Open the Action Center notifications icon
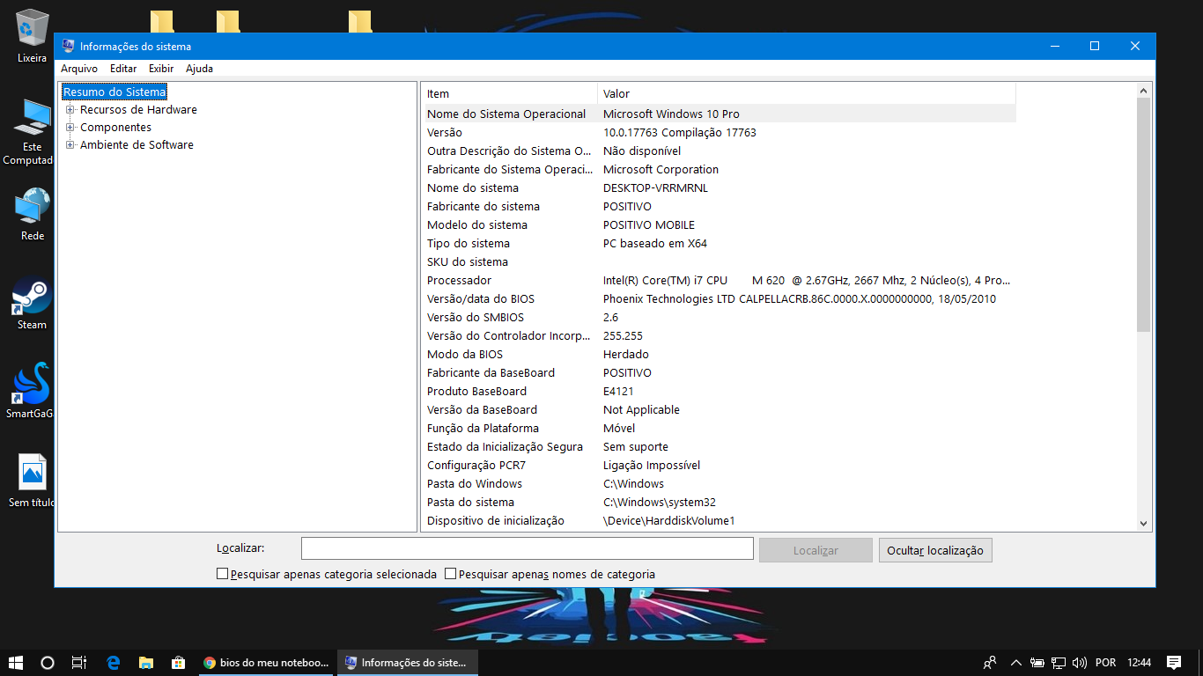Screen dimensions: 1203x676 (1174, 663)
